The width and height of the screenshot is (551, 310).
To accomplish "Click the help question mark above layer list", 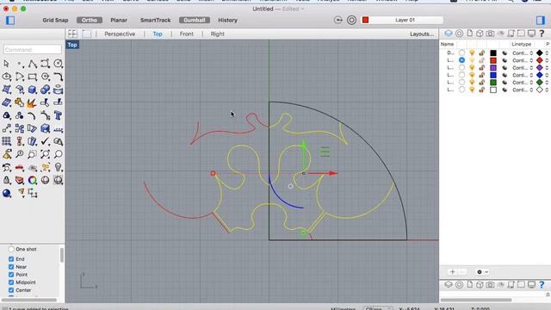I will click(542, 34).
